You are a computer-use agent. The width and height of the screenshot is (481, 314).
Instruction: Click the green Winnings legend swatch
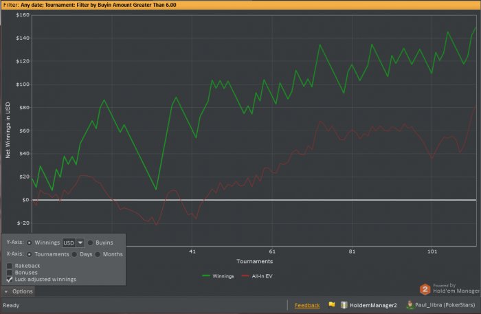click(x=206, y=276)
